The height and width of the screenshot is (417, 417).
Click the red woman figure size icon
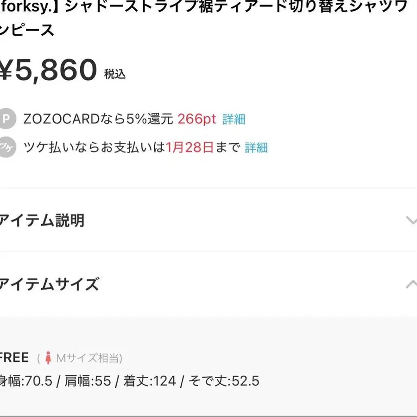(x=48, y=358)
